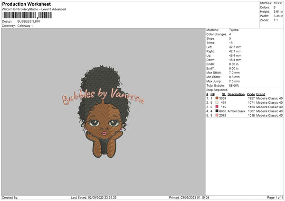The height and width of the screenshot is (201, 285).
Task: Click the Zoom value 1:1
Action: (x=275, y=20)
